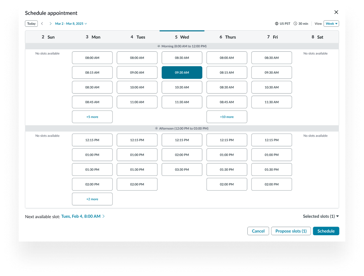Close the Schedule appointment dialog
Screen dimensions: 364x276
(x=336, y=12)
